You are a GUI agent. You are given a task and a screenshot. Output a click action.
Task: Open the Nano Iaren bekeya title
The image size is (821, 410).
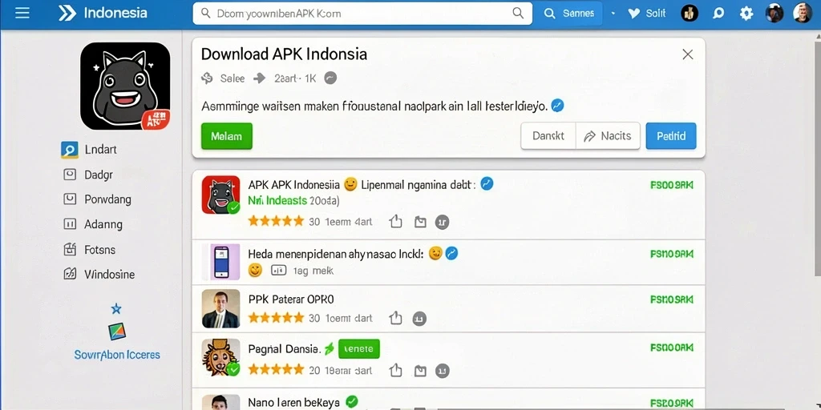click(x=293, y=402)
